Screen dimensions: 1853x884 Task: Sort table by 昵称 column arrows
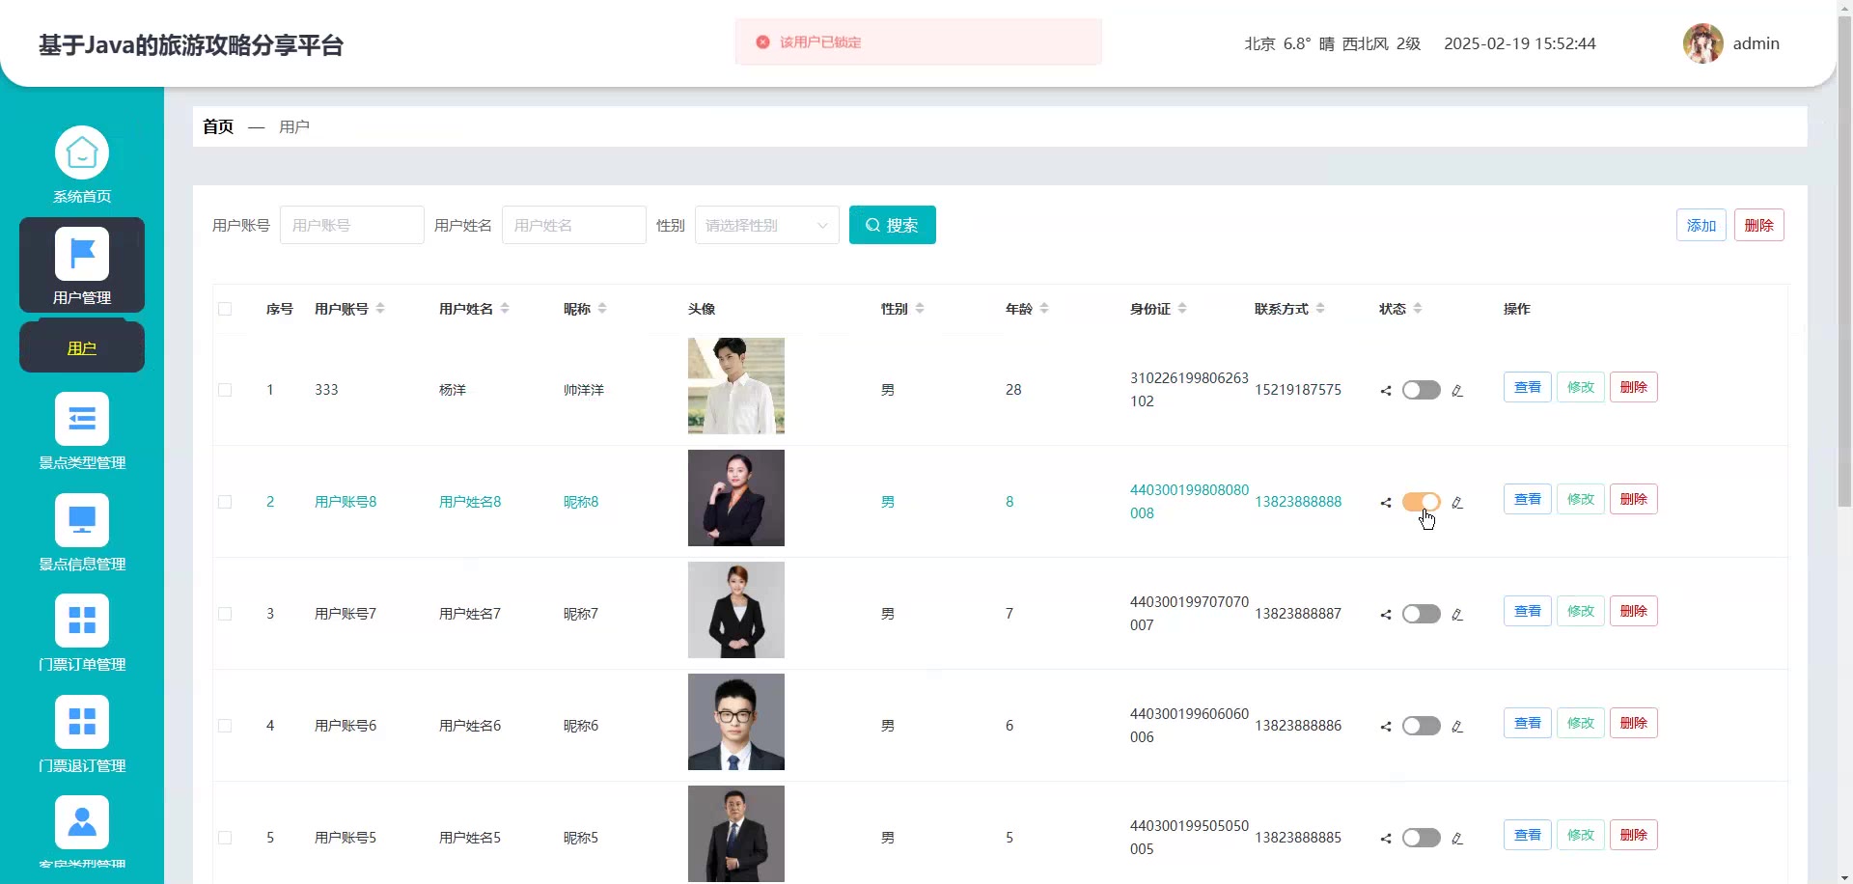click(602, 309)
